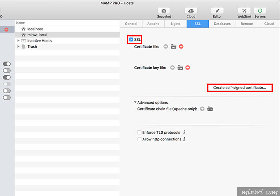The height and width of the screenshot is (196, 280).
Task: Enable Enforce TLS protocols checkbox
Action: 139,132
